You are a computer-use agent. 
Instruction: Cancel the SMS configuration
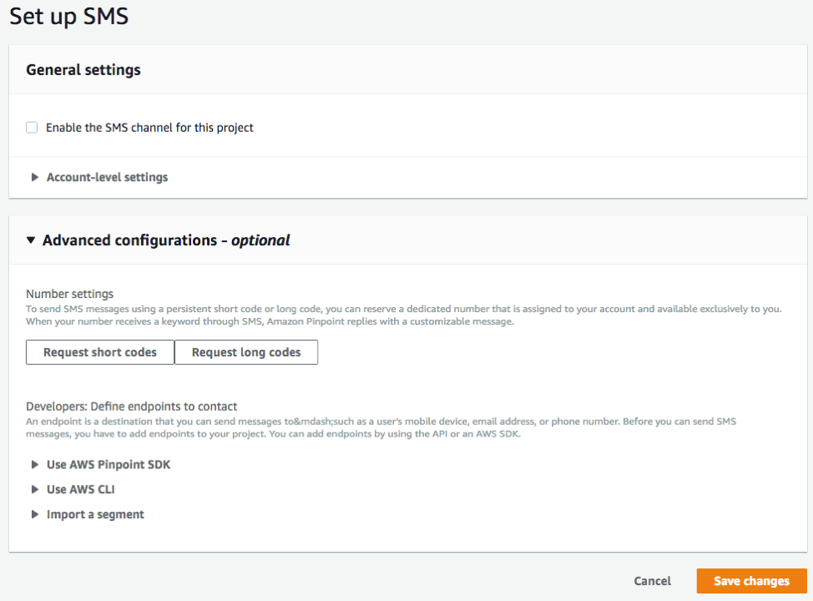coord(652,581)
